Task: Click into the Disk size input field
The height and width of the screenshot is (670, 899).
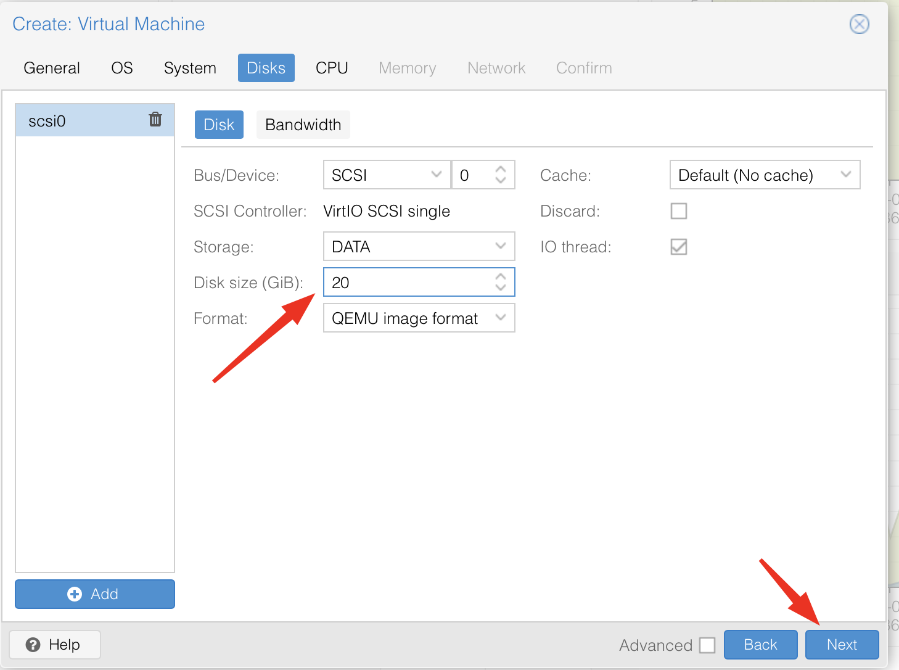Action: (407, 283)
